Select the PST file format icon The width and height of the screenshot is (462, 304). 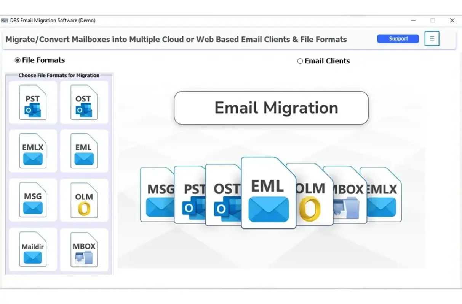tap(33, 101)
